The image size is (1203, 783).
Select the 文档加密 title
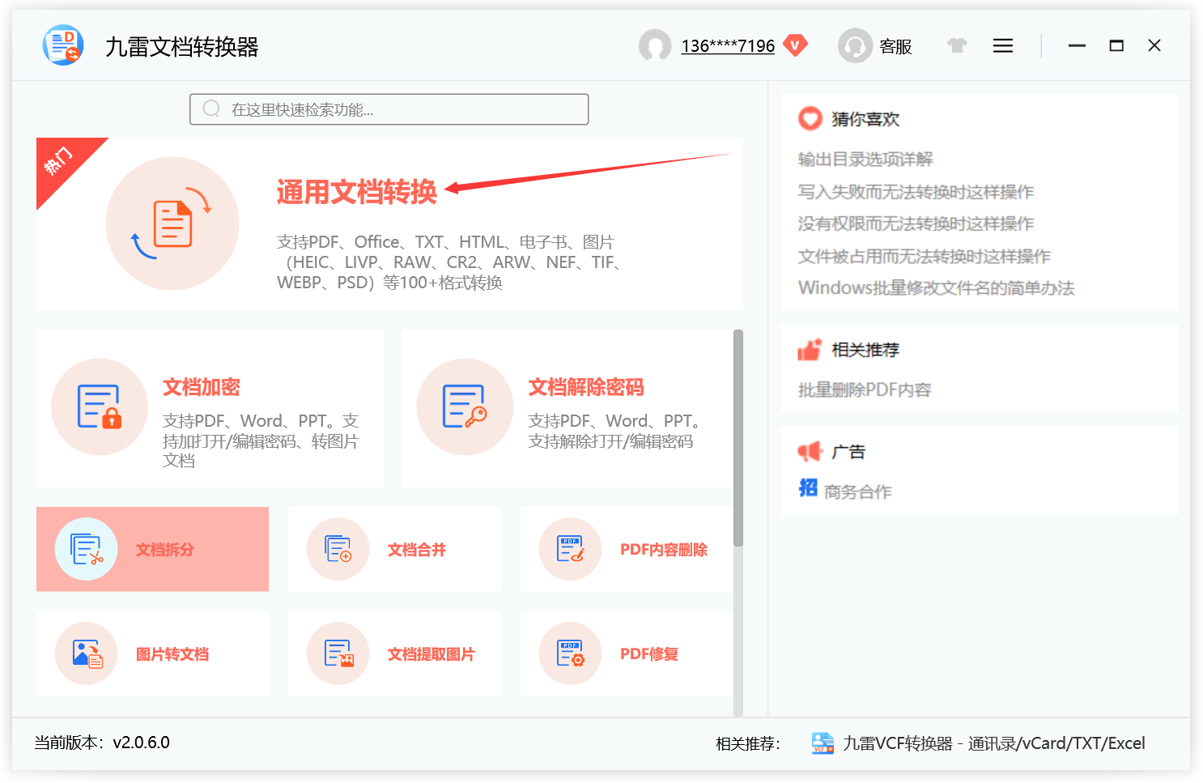point(202,387)
